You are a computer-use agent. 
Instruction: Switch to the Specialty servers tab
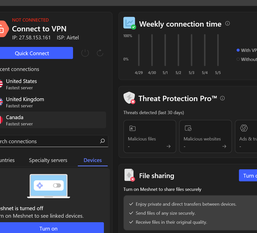[x=48, y=160]
